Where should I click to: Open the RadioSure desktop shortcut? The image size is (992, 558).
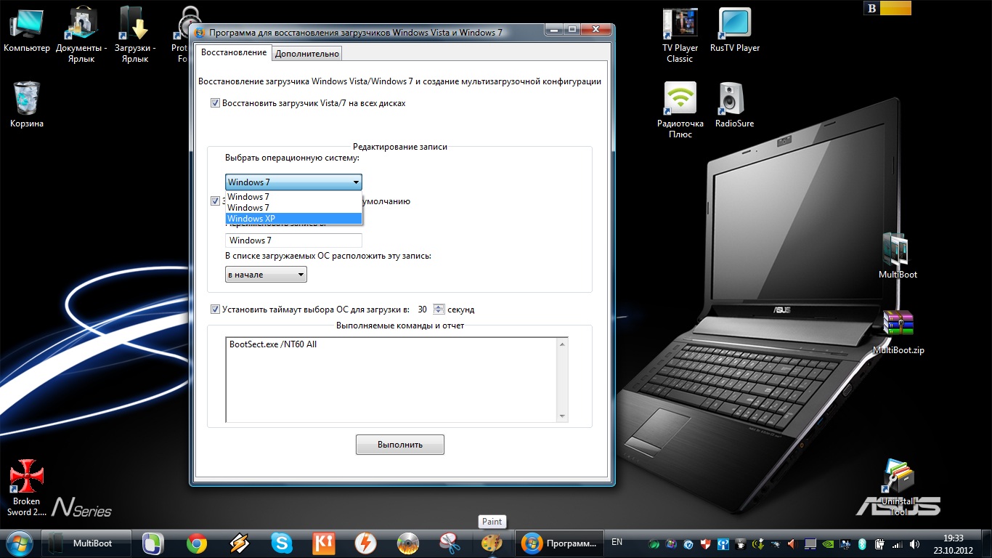tap(734, 105)
